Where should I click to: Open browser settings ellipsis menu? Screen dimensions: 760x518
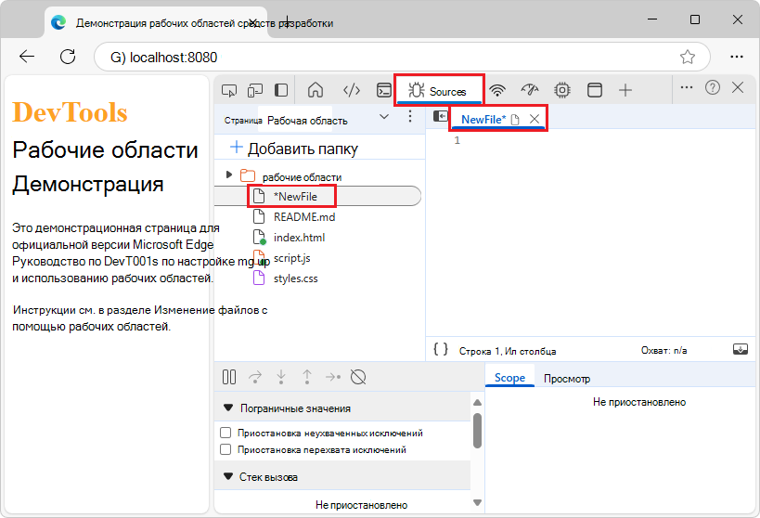pyautogui.click(x=737, y=57)
